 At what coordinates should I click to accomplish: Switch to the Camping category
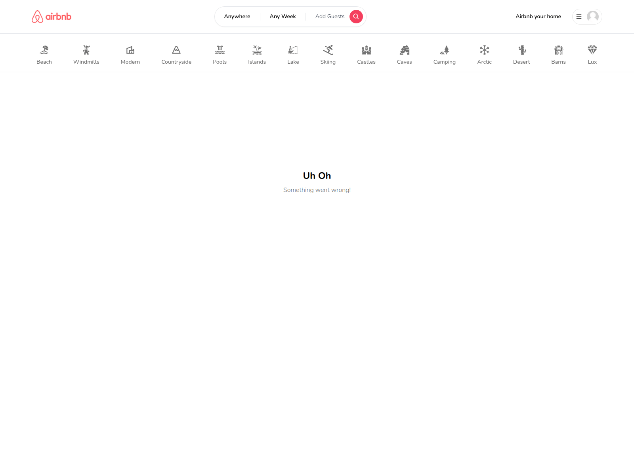(444, 55)
